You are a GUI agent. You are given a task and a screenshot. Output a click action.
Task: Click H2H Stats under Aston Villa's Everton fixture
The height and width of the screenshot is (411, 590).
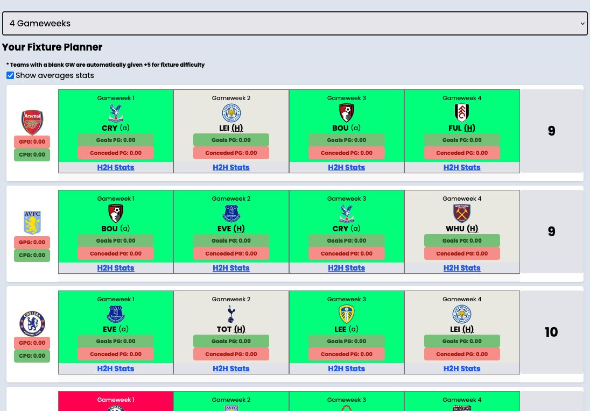point(231,268)
